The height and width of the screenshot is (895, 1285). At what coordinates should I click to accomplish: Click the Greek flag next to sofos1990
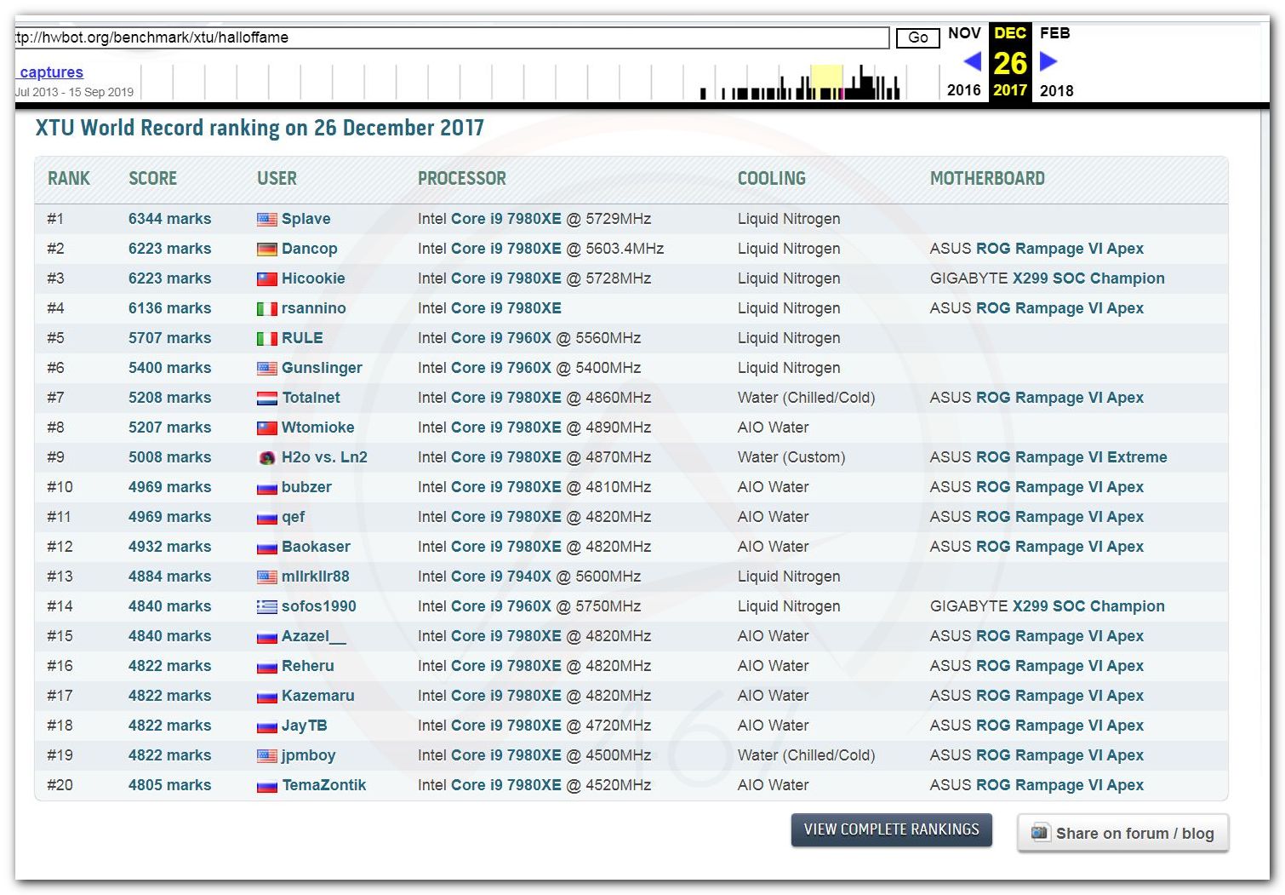[x=267, y=607]
